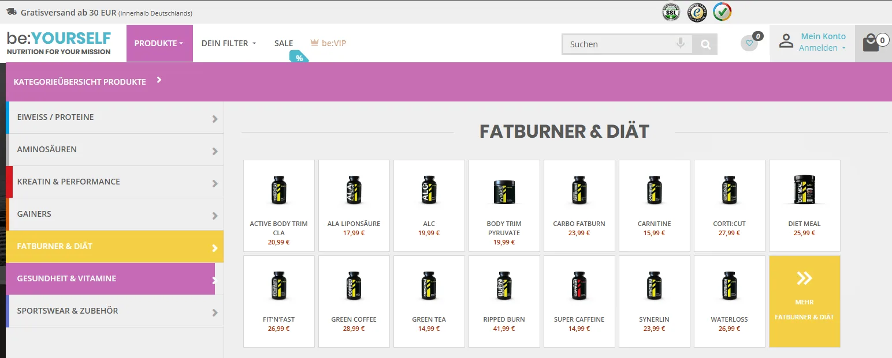Open the Synerlin product image
892x358 pixels.
(655, 286)
